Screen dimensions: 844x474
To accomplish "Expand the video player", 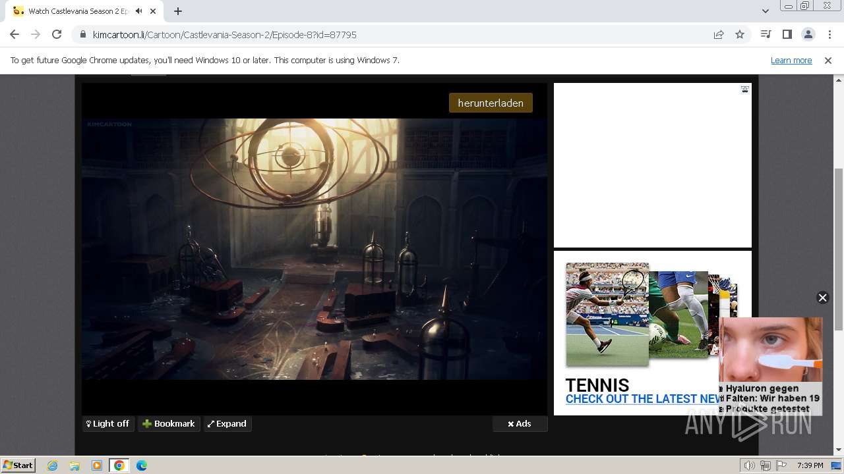I will 227,424.
